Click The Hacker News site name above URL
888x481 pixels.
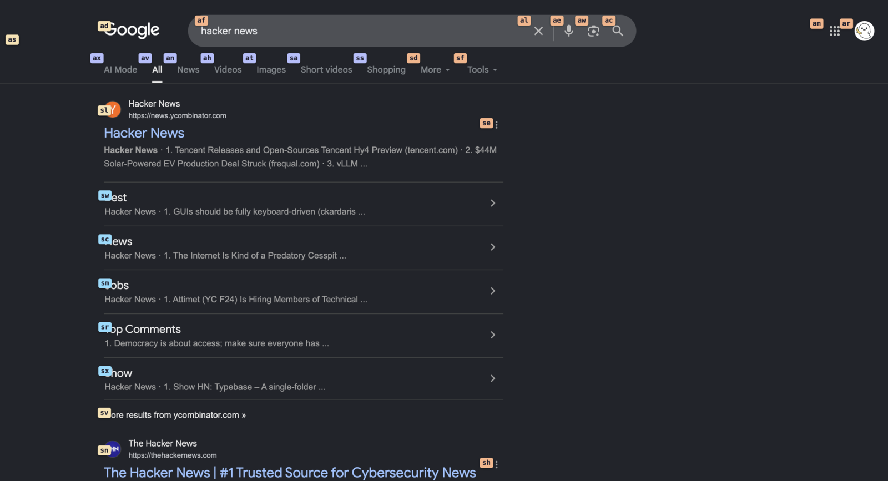(163, 443)
